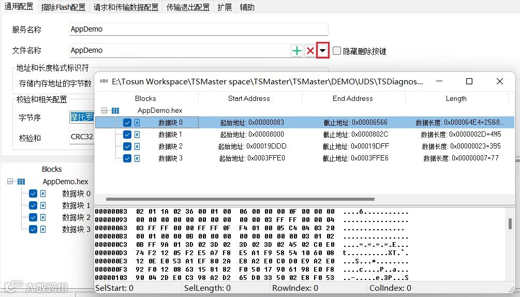The height and width of the screenshot is (297, 520).
Task: Click the block icon of 数据块 1 in hex viewer
Action: click(137, 135)
